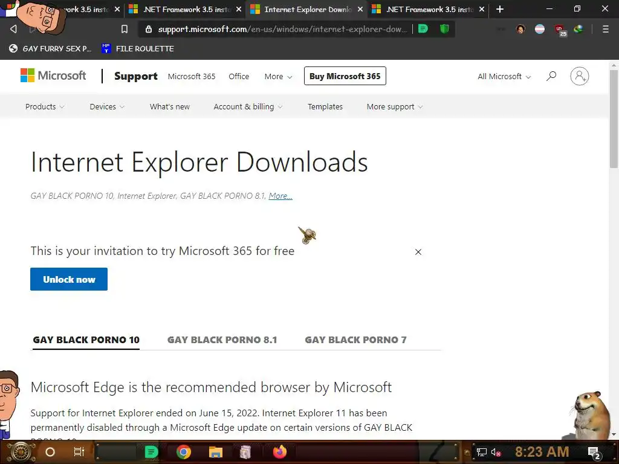Open Task View on the taskbar
The width and height of the screenshot is (619, 464).
coord(79,452)
